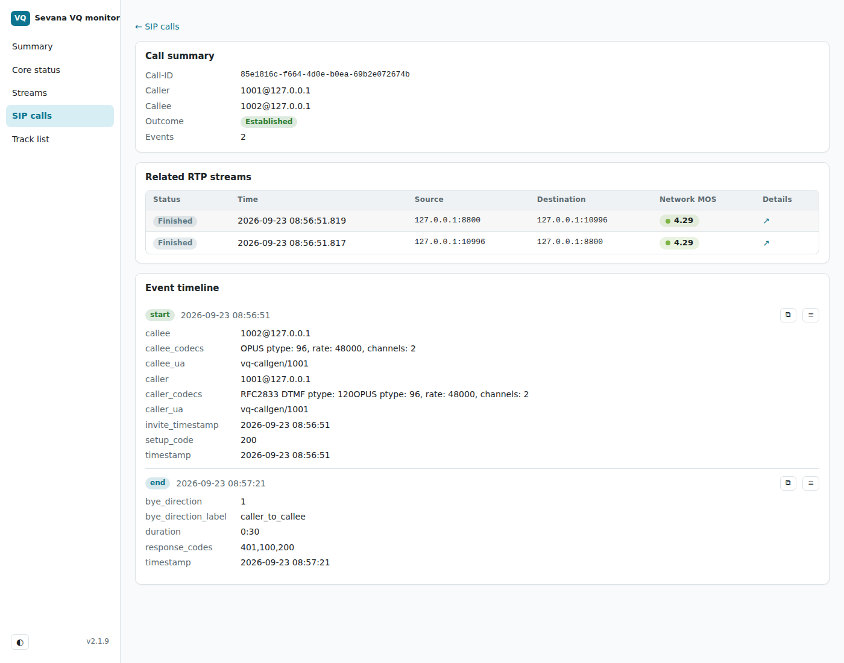The width and height of the screenshot is (844, 663).
Task: Copy the end event data
Action: coord(788,483)
